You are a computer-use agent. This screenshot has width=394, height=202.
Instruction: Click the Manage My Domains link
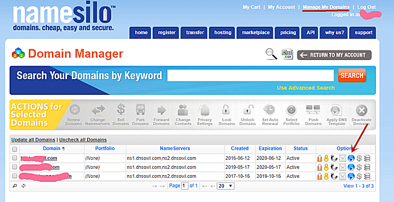click(x=326, y=7)
